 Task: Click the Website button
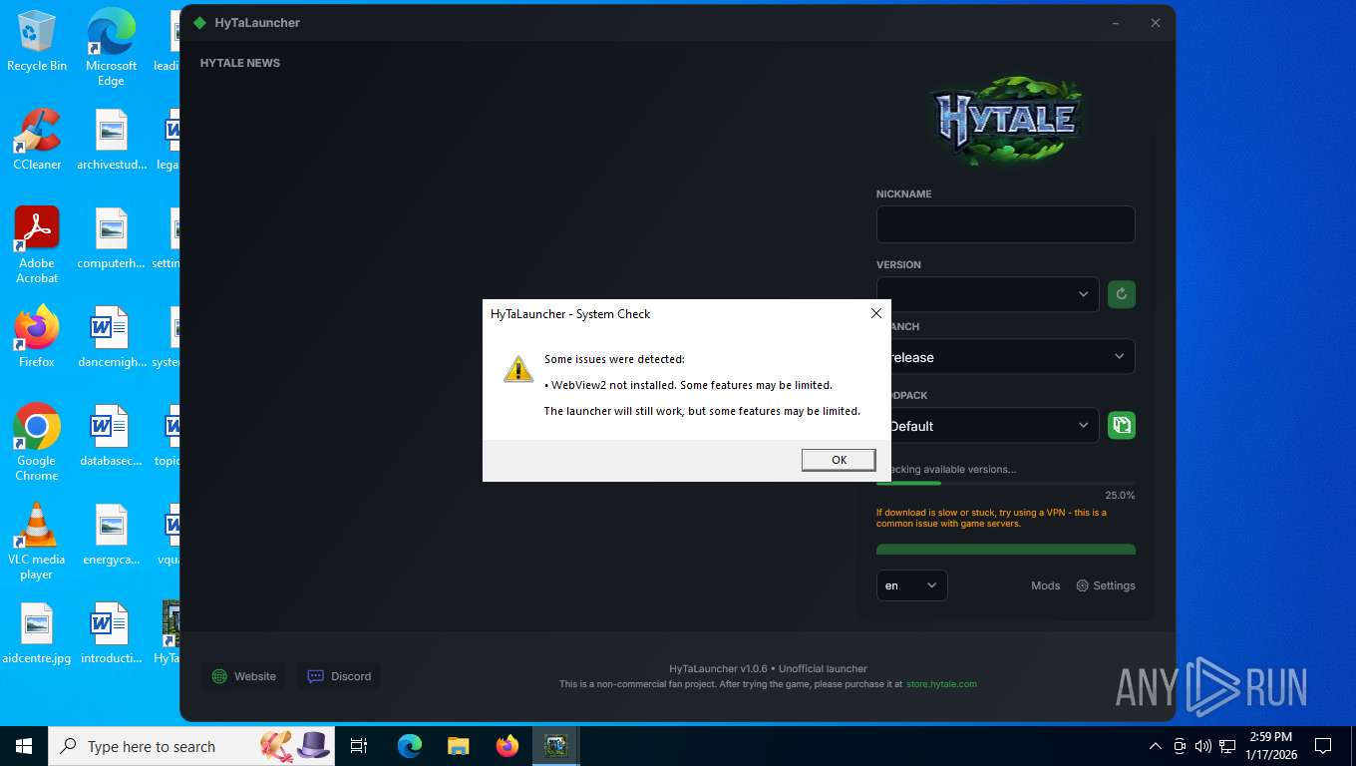(243, 676)
